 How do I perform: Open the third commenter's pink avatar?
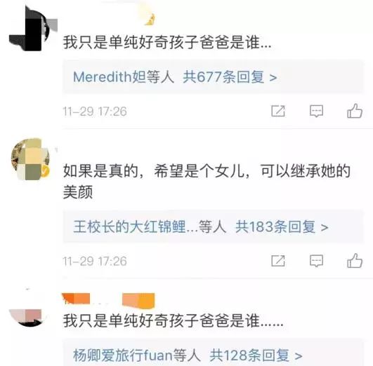[x=26, y=315]
